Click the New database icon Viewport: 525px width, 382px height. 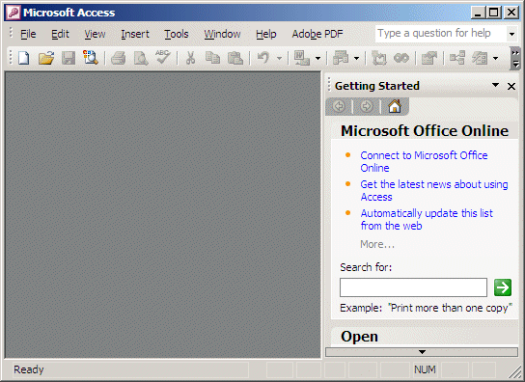[x=24, y=58]
